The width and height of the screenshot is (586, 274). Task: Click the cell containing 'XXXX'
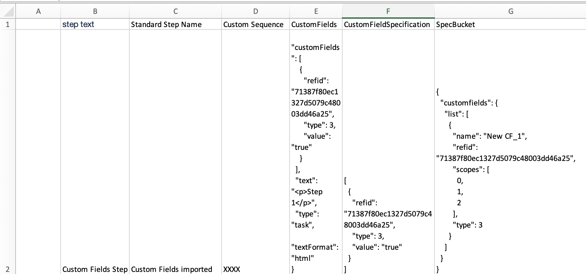256,269
